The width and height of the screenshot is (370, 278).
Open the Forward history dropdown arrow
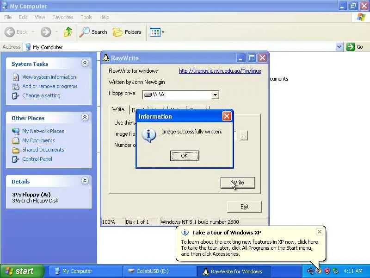click(x=56, y=32)
